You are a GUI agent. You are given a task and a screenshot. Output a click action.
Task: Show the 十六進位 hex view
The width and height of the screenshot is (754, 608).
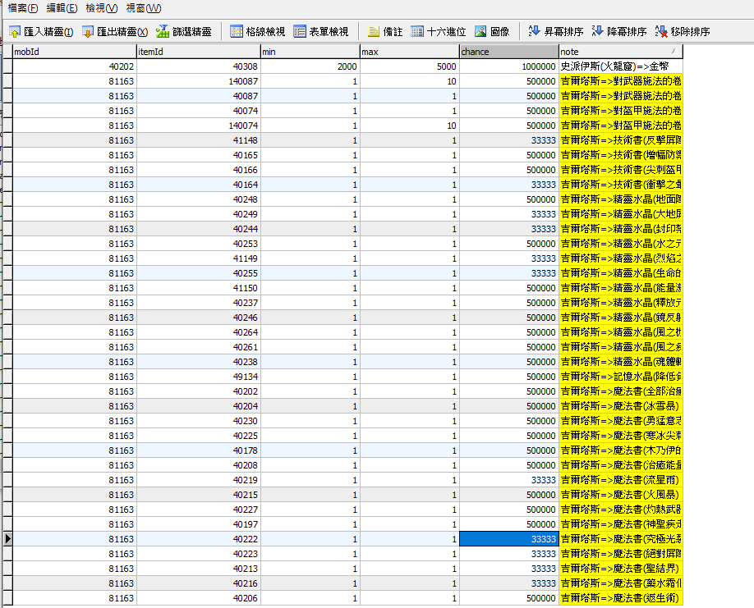(439, 32)
